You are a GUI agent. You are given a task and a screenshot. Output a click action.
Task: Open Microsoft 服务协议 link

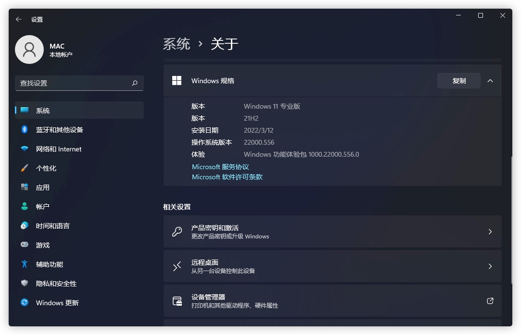click(220, 167)
